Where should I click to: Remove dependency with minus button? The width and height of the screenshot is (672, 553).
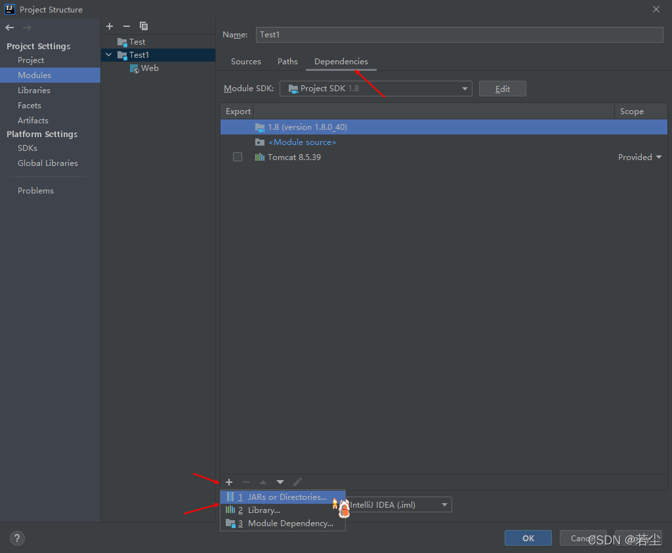coord(246,482)
